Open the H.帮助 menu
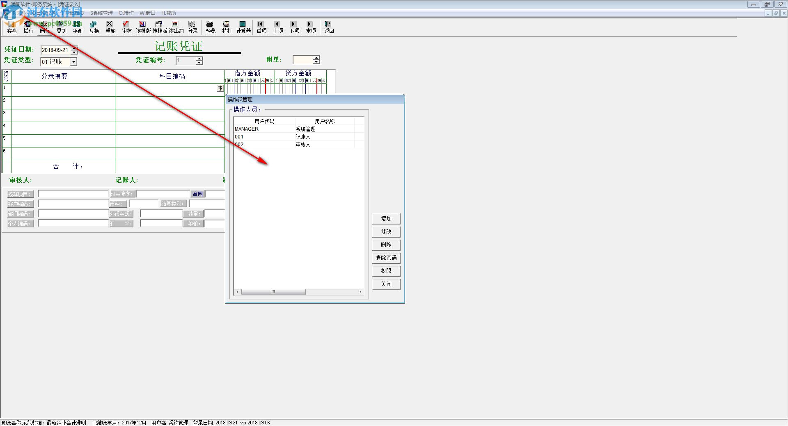This screenshot has width=788, height=426. click(x=168, y=13)
